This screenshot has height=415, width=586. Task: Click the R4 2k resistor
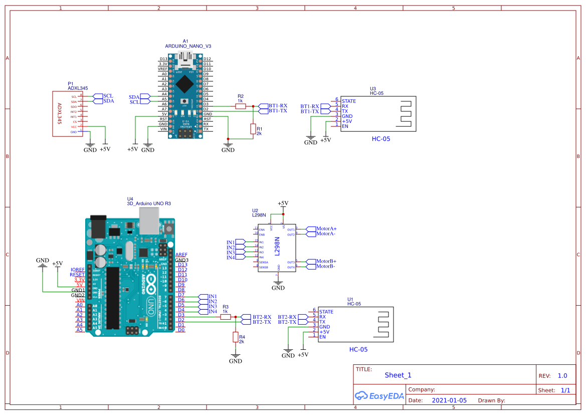coord(236,337)
